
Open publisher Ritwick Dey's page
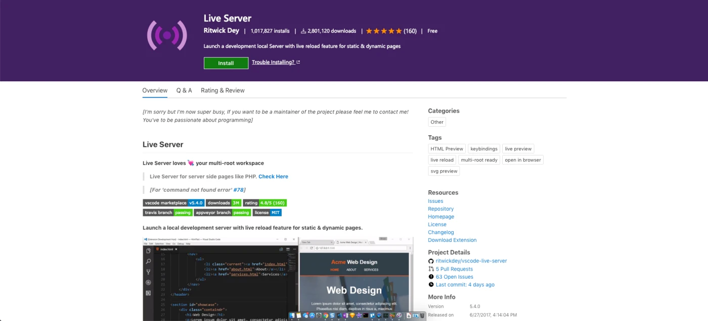pos(222,31)
